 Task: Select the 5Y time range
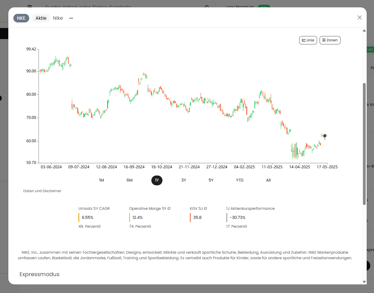pos(211,180)
